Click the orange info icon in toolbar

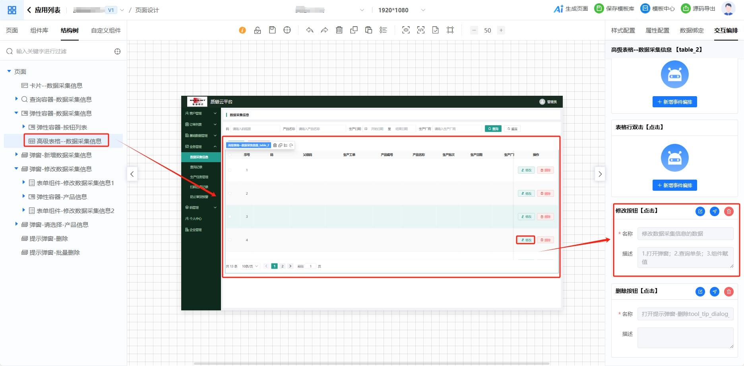click(x=242, y=30)
